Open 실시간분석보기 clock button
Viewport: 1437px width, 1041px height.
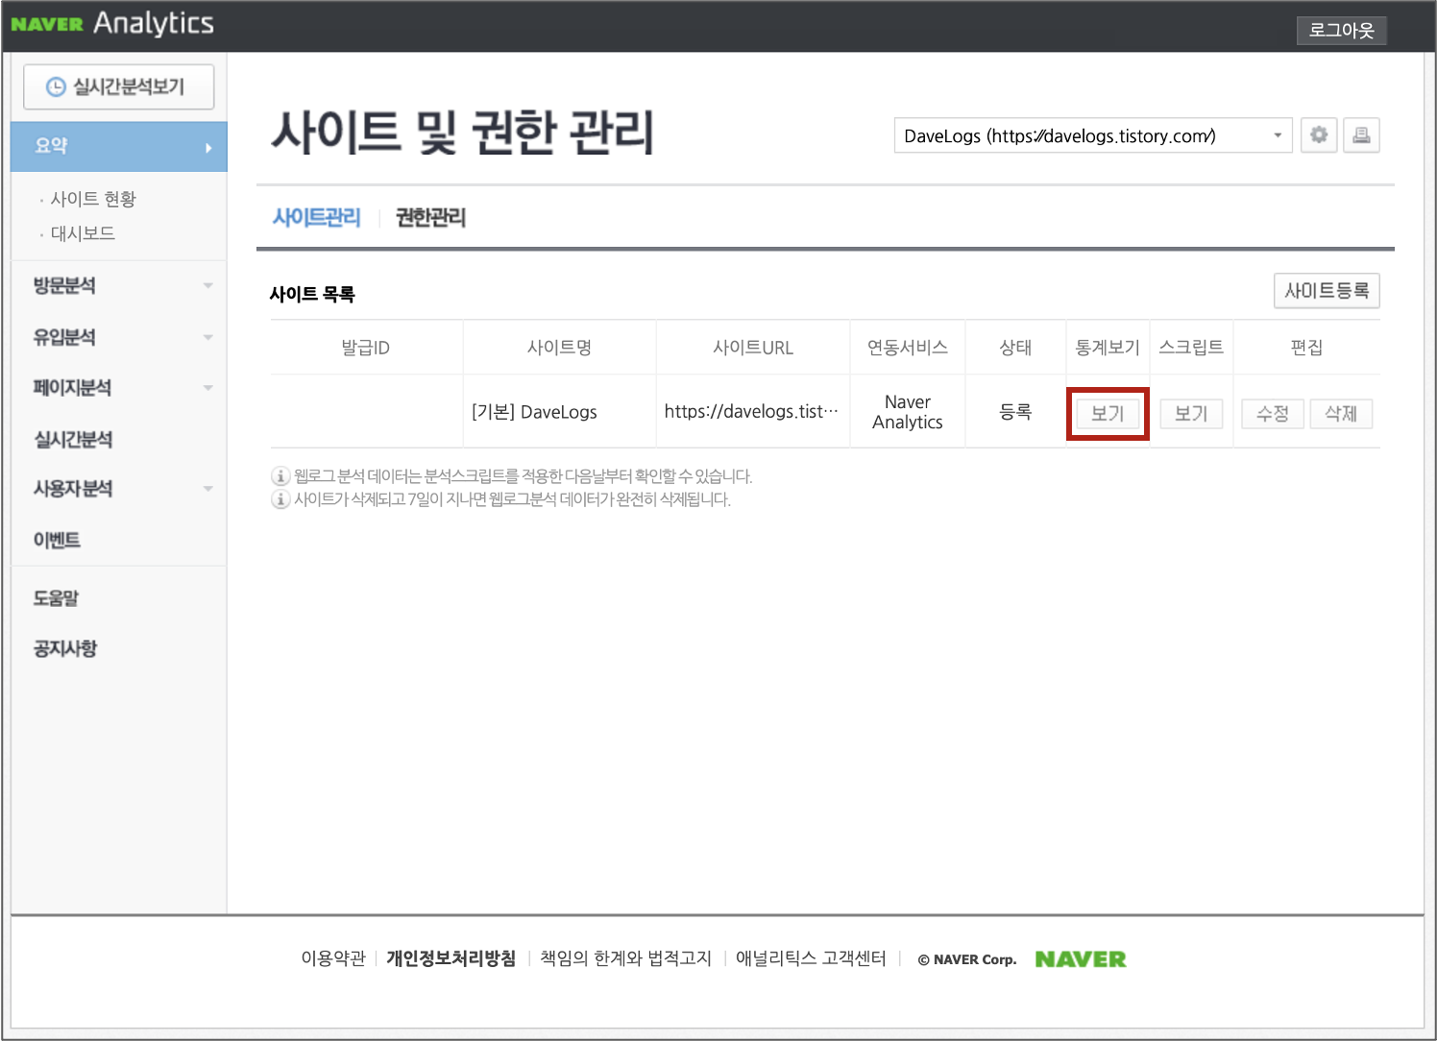pyautogui.click(x=119, y=87)
